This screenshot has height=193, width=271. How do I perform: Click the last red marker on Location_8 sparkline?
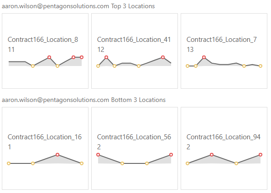click(82, 57)
